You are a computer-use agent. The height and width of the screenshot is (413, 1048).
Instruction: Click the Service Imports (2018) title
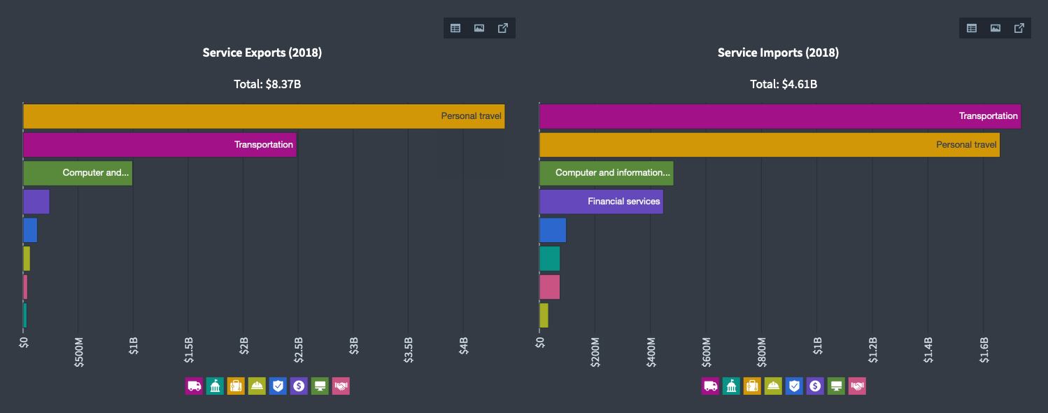pos(778,52)
